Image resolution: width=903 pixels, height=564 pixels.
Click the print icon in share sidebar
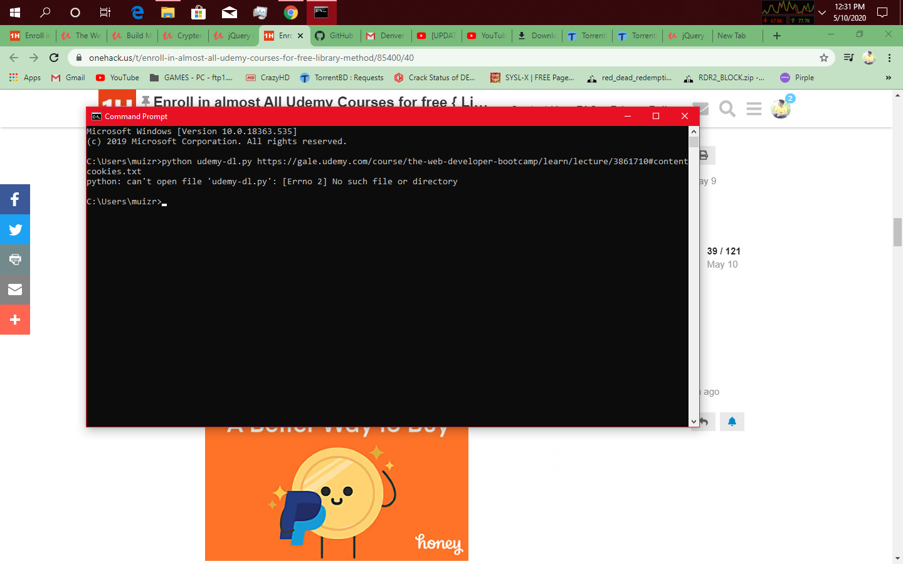15,259
